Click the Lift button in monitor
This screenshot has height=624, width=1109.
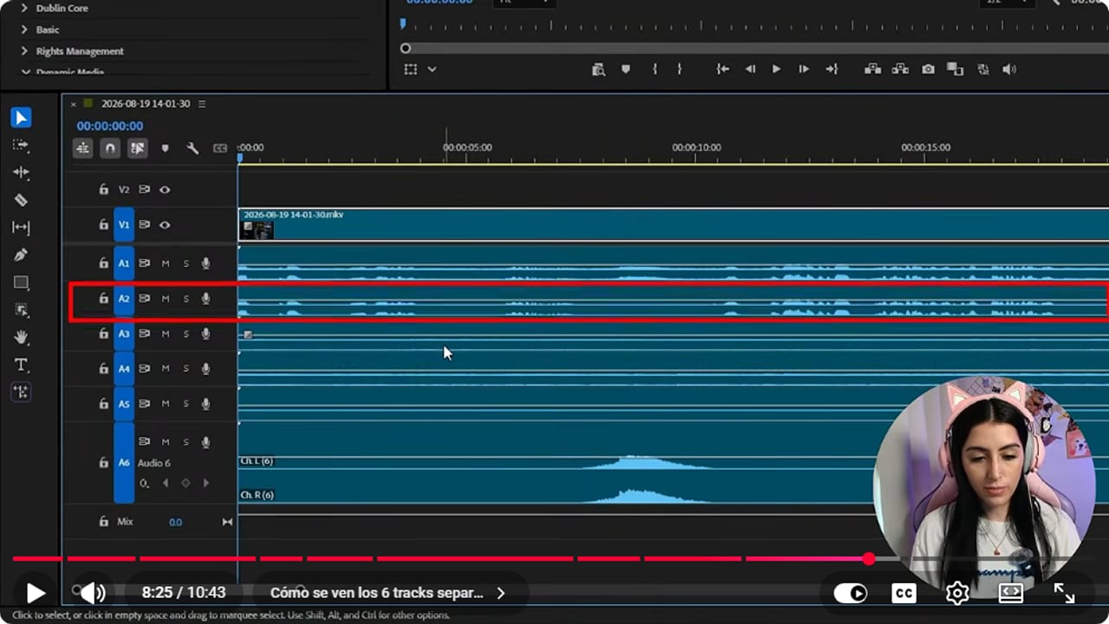pyautogui.click(x=872, y=69)
